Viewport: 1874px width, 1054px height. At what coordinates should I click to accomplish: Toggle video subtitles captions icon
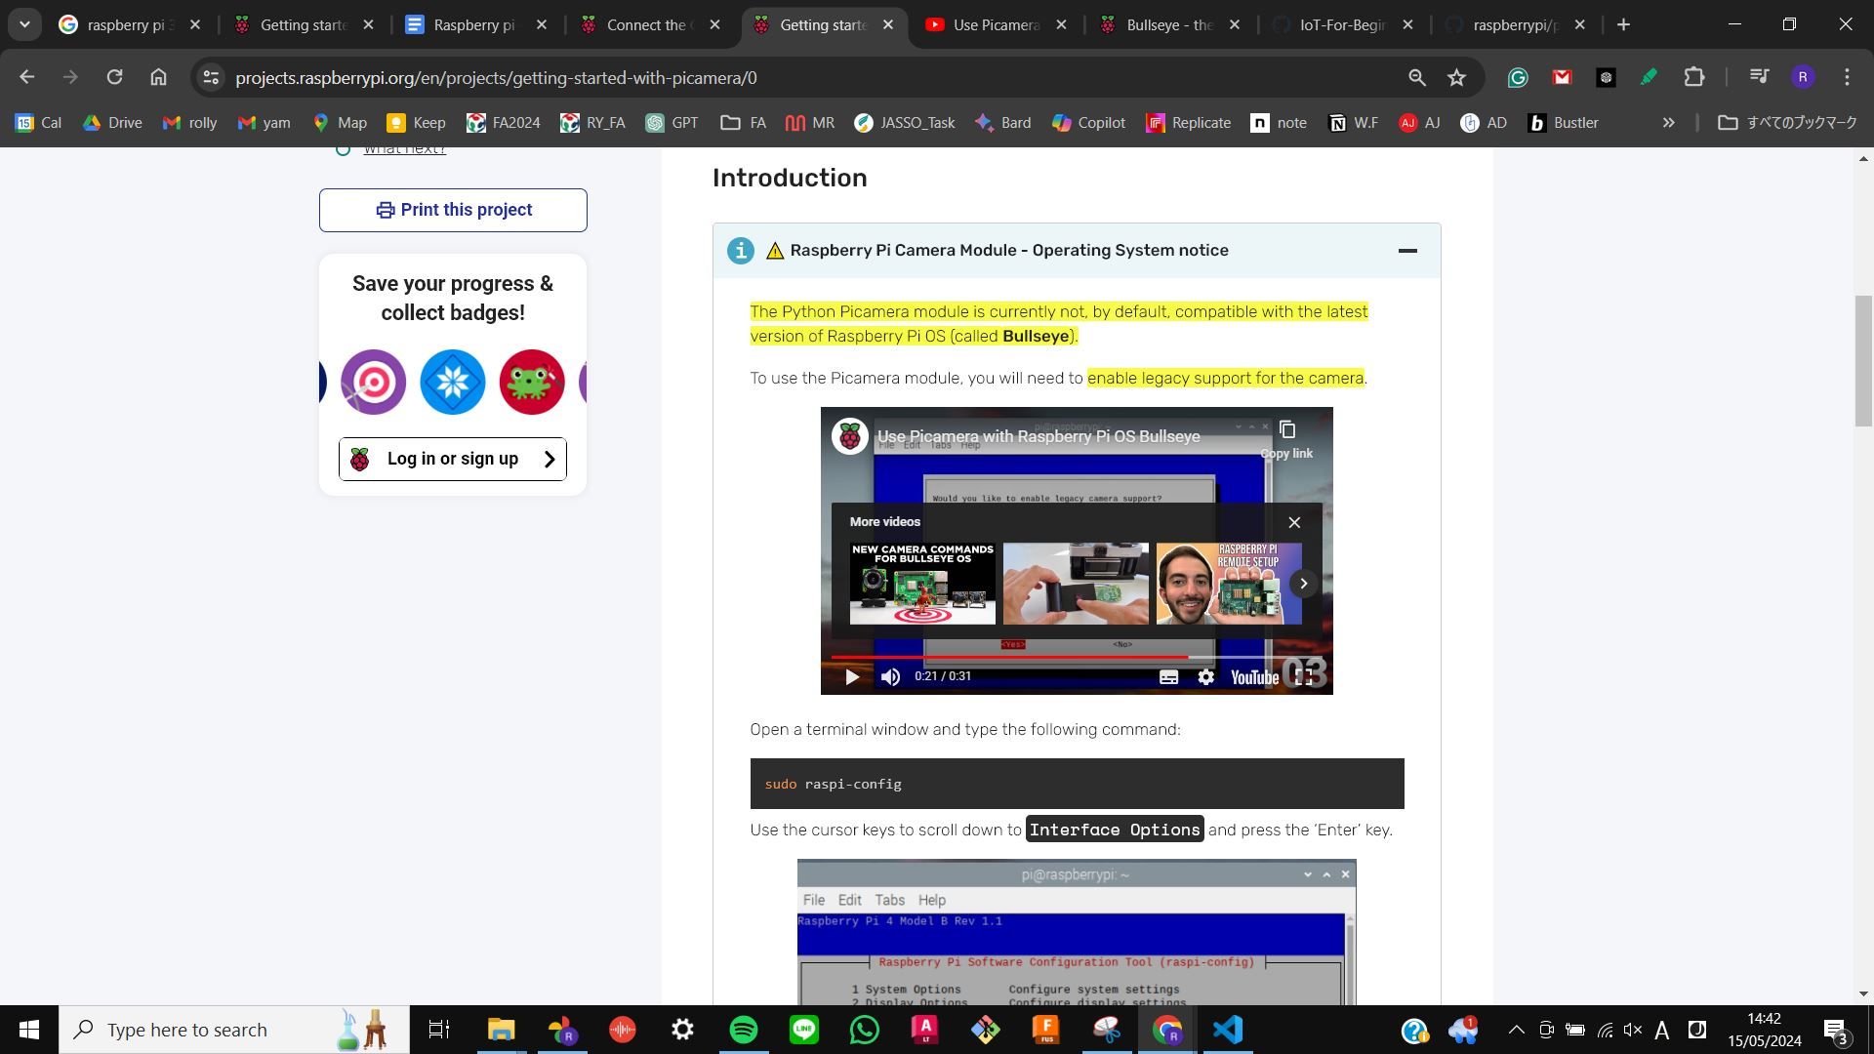(1168, 676)
